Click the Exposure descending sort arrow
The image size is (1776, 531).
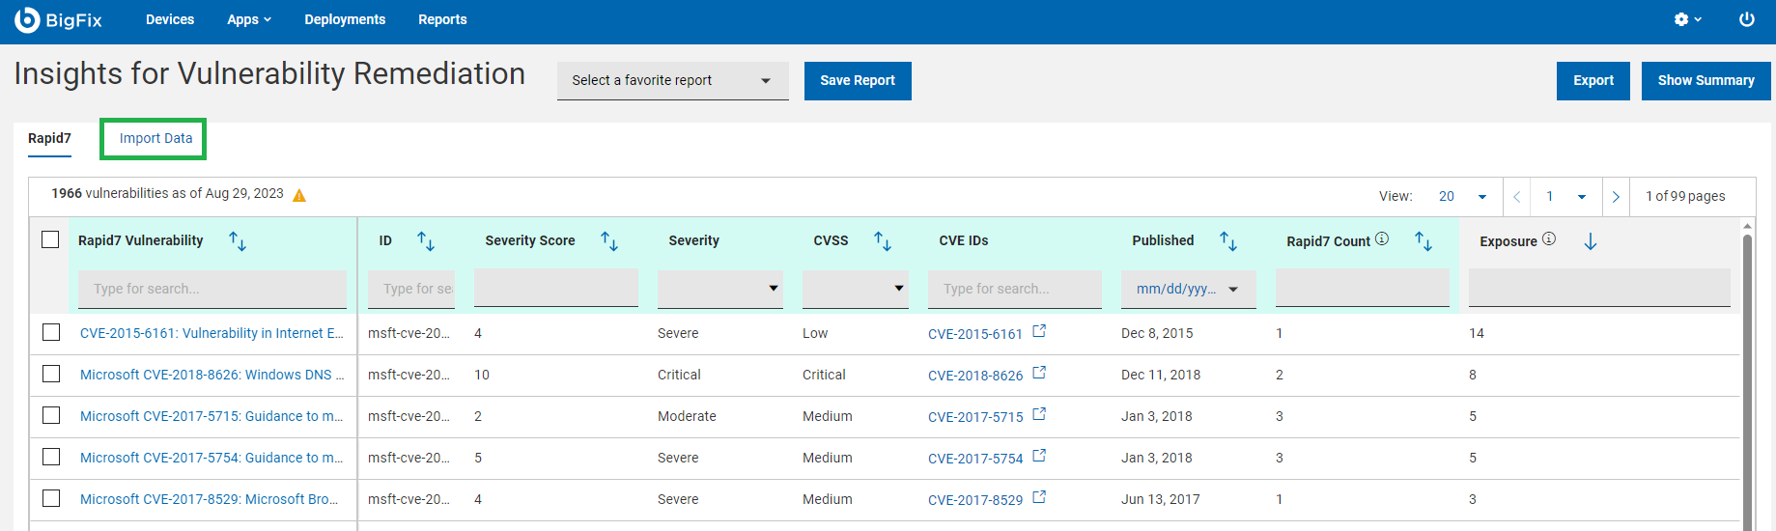[x=1591, y=241]
